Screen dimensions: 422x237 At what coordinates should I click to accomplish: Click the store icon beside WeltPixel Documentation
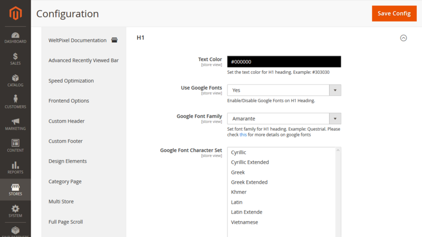114,40
